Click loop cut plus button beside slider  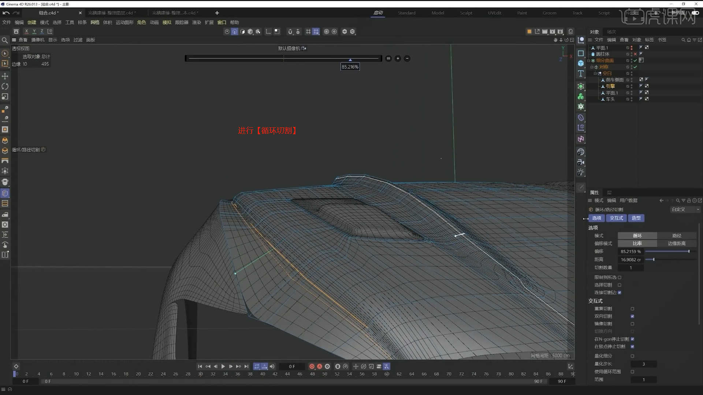click(398, 59)
